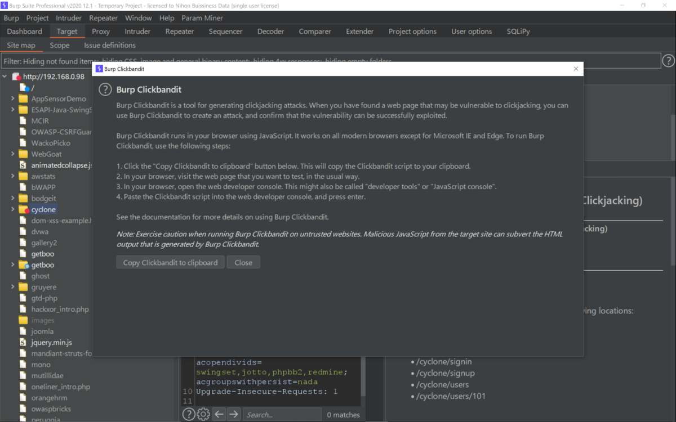
Task: Select the ghost tree item
Action: click(41, 276)
